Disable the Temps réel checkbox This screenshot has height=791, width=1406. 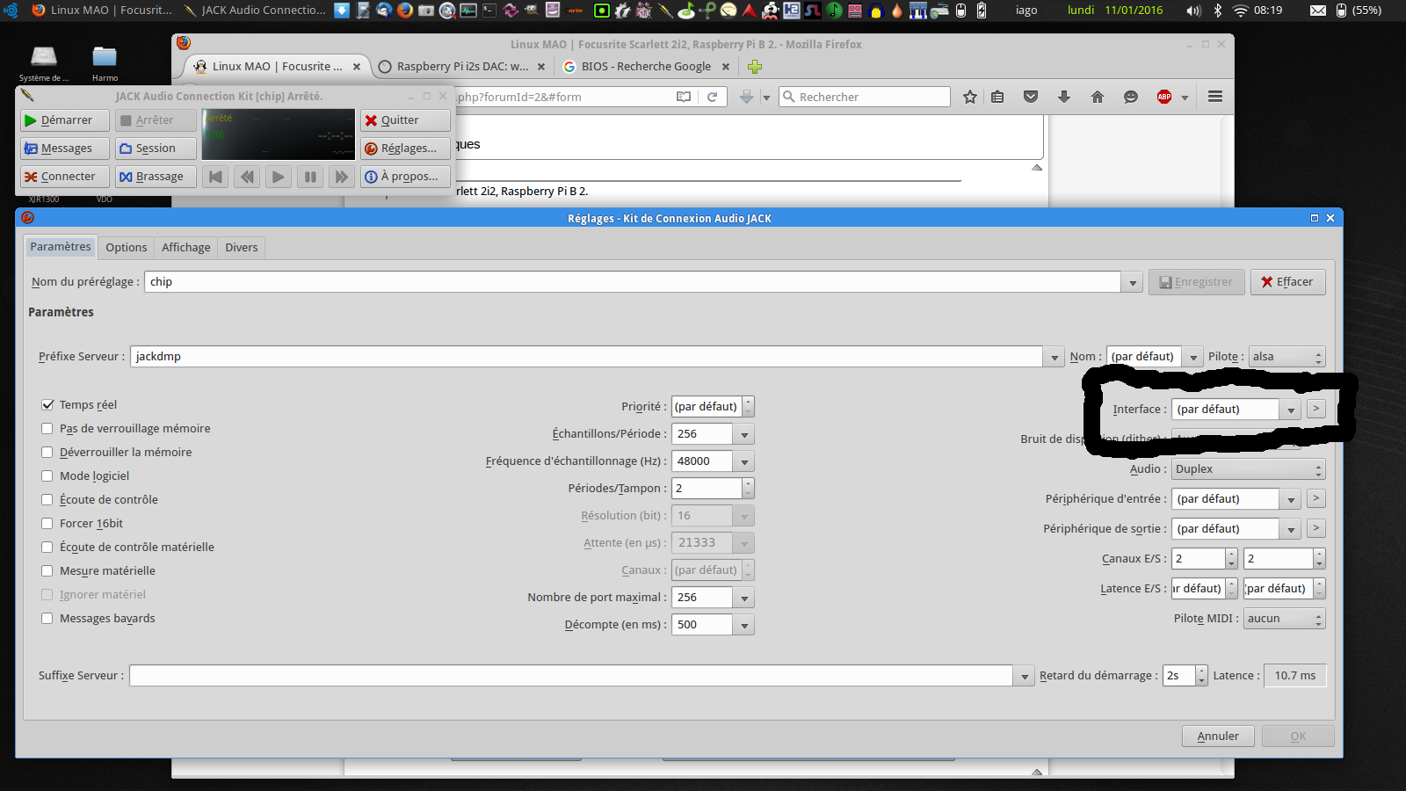tap(47, 405)
